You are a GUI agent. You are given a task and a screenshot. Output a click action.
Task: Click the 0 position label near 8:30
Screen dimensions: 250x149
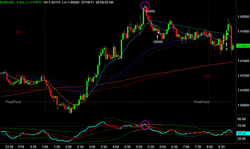(226, 49)
